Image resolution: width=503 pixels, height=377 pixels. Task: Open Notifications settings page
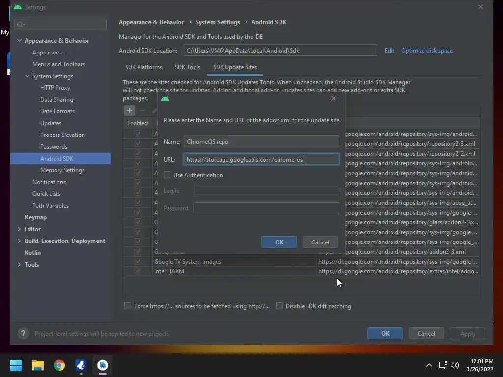tap(49, 182)
